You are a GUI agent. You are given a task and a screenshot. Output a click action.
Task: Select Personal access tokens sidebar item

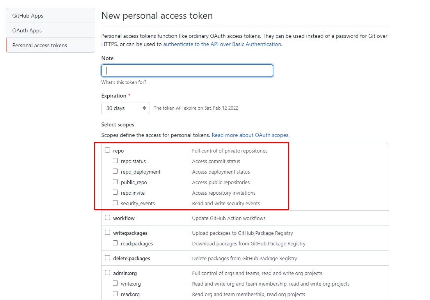[39, 45]
